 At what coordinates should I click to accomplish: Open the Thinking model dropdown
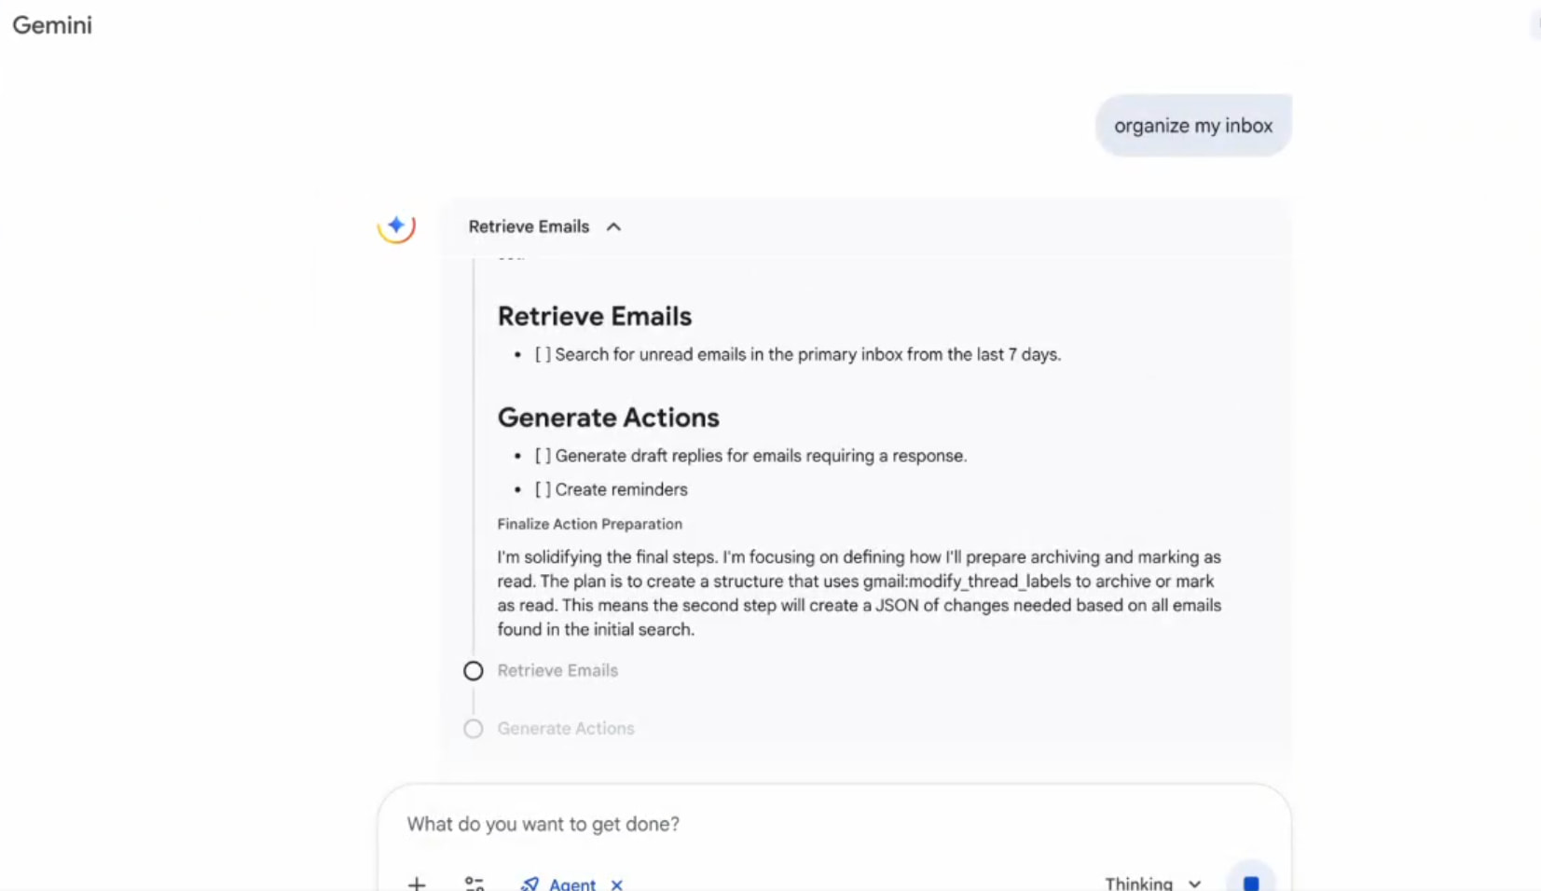[x=1152, y=883]
